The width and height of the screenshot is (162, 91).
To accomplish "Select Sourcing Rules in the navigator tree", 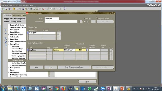I will pyautogui.click(x=17, y=61).
